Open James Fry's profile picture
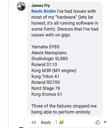This screenshot has width=111, height=128. 21,6
